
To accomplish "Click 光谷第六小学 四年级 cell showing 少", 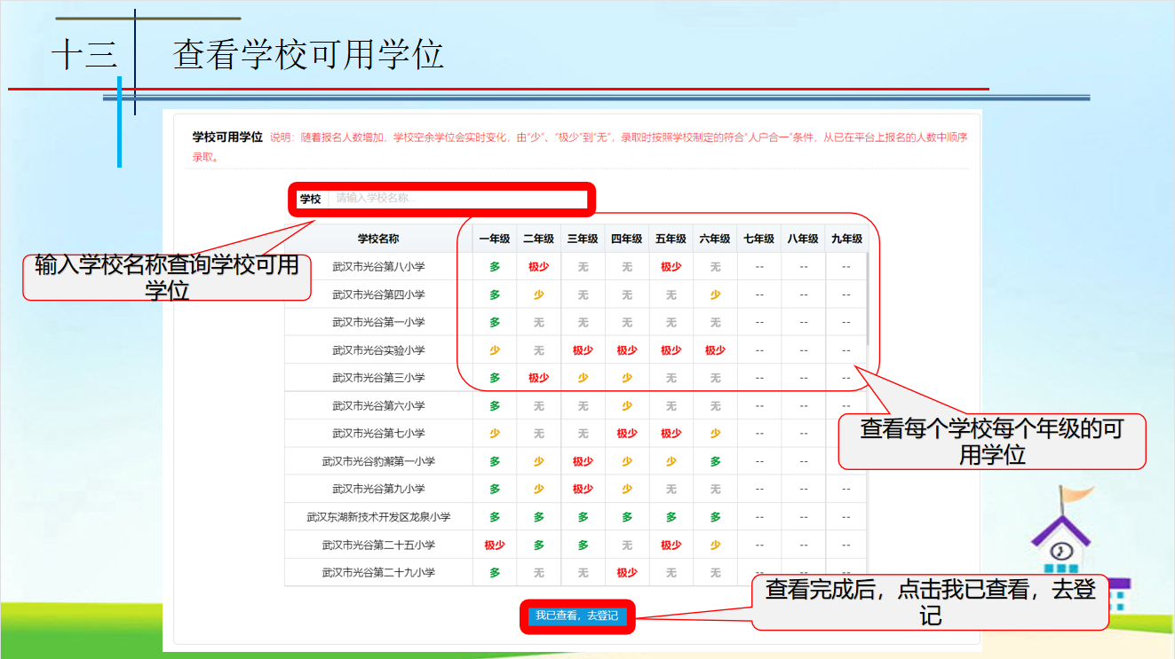I will point(627,405).
